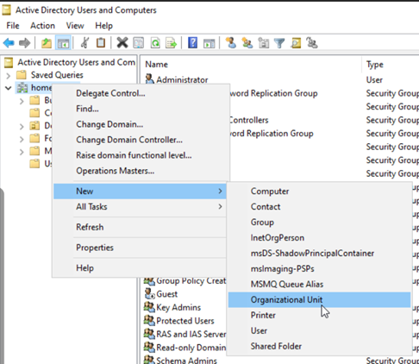Viewport: 419px width, 364px height.
Task: Toggle Show/Hide Action Pane icon
Action: tap(209, 43)
